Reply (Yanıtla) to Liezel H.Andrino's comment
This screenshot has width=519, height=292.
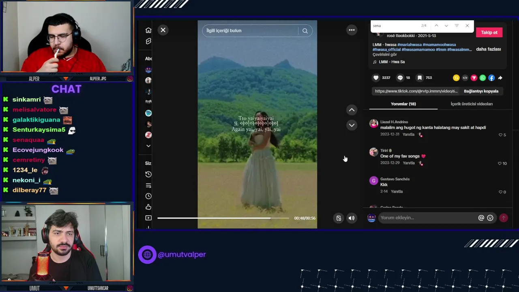point(408,135)
